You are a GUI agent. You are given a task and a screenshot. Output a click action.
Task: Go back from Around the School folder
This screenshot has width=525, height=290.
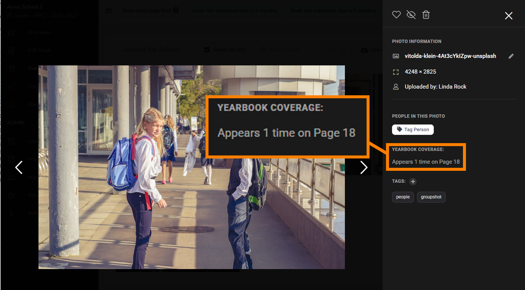pos(117,50)
